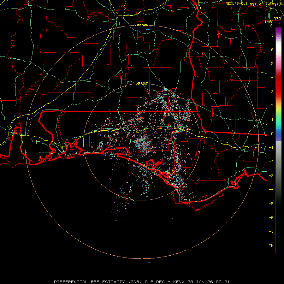Click the -1 value on color scale
284x284 pixels.
271,148
